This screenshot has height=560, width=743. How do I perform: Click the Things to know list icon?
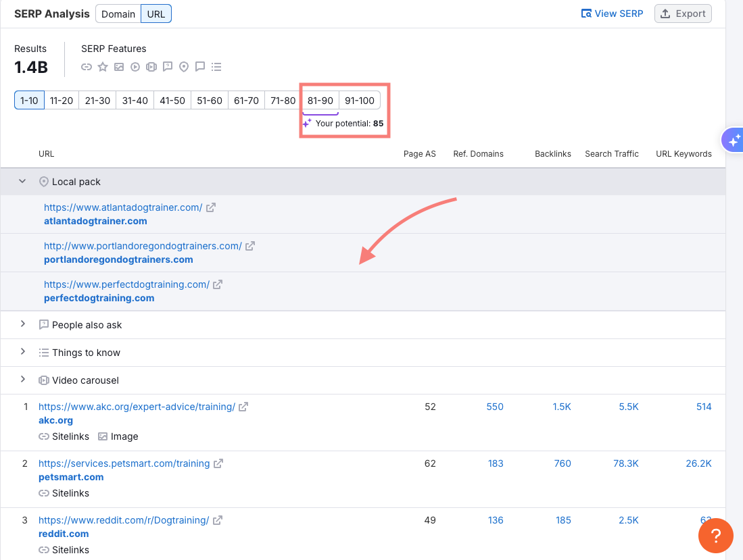[x=216, y=66]
